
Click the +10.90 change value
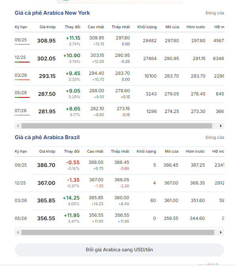coord(72,56)
